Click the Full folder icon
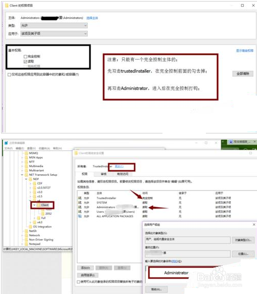 39,218
